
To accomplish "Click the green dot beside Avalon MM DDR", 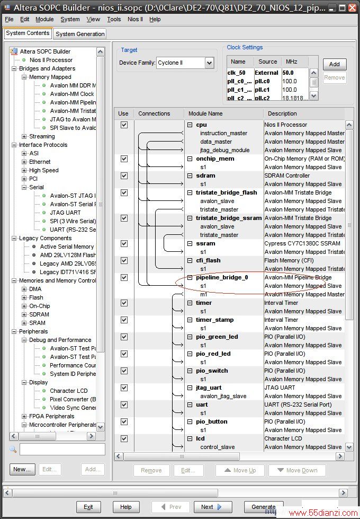I will click(x=44, y=85).
